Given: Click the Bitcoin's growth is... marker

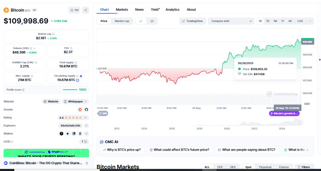Looking at the screenshot, I should [284, 113].
